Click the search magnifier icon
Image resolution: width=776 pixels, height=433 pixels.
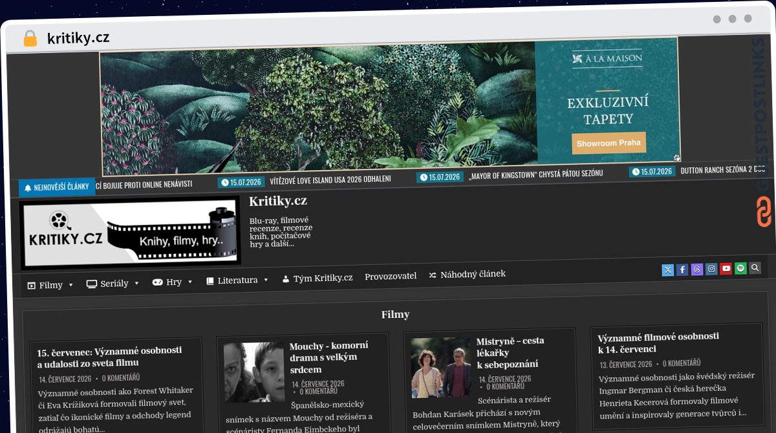tap(755, 268)
